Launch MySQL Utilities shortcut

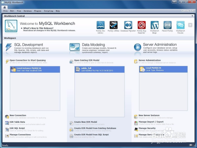point(113,25)
